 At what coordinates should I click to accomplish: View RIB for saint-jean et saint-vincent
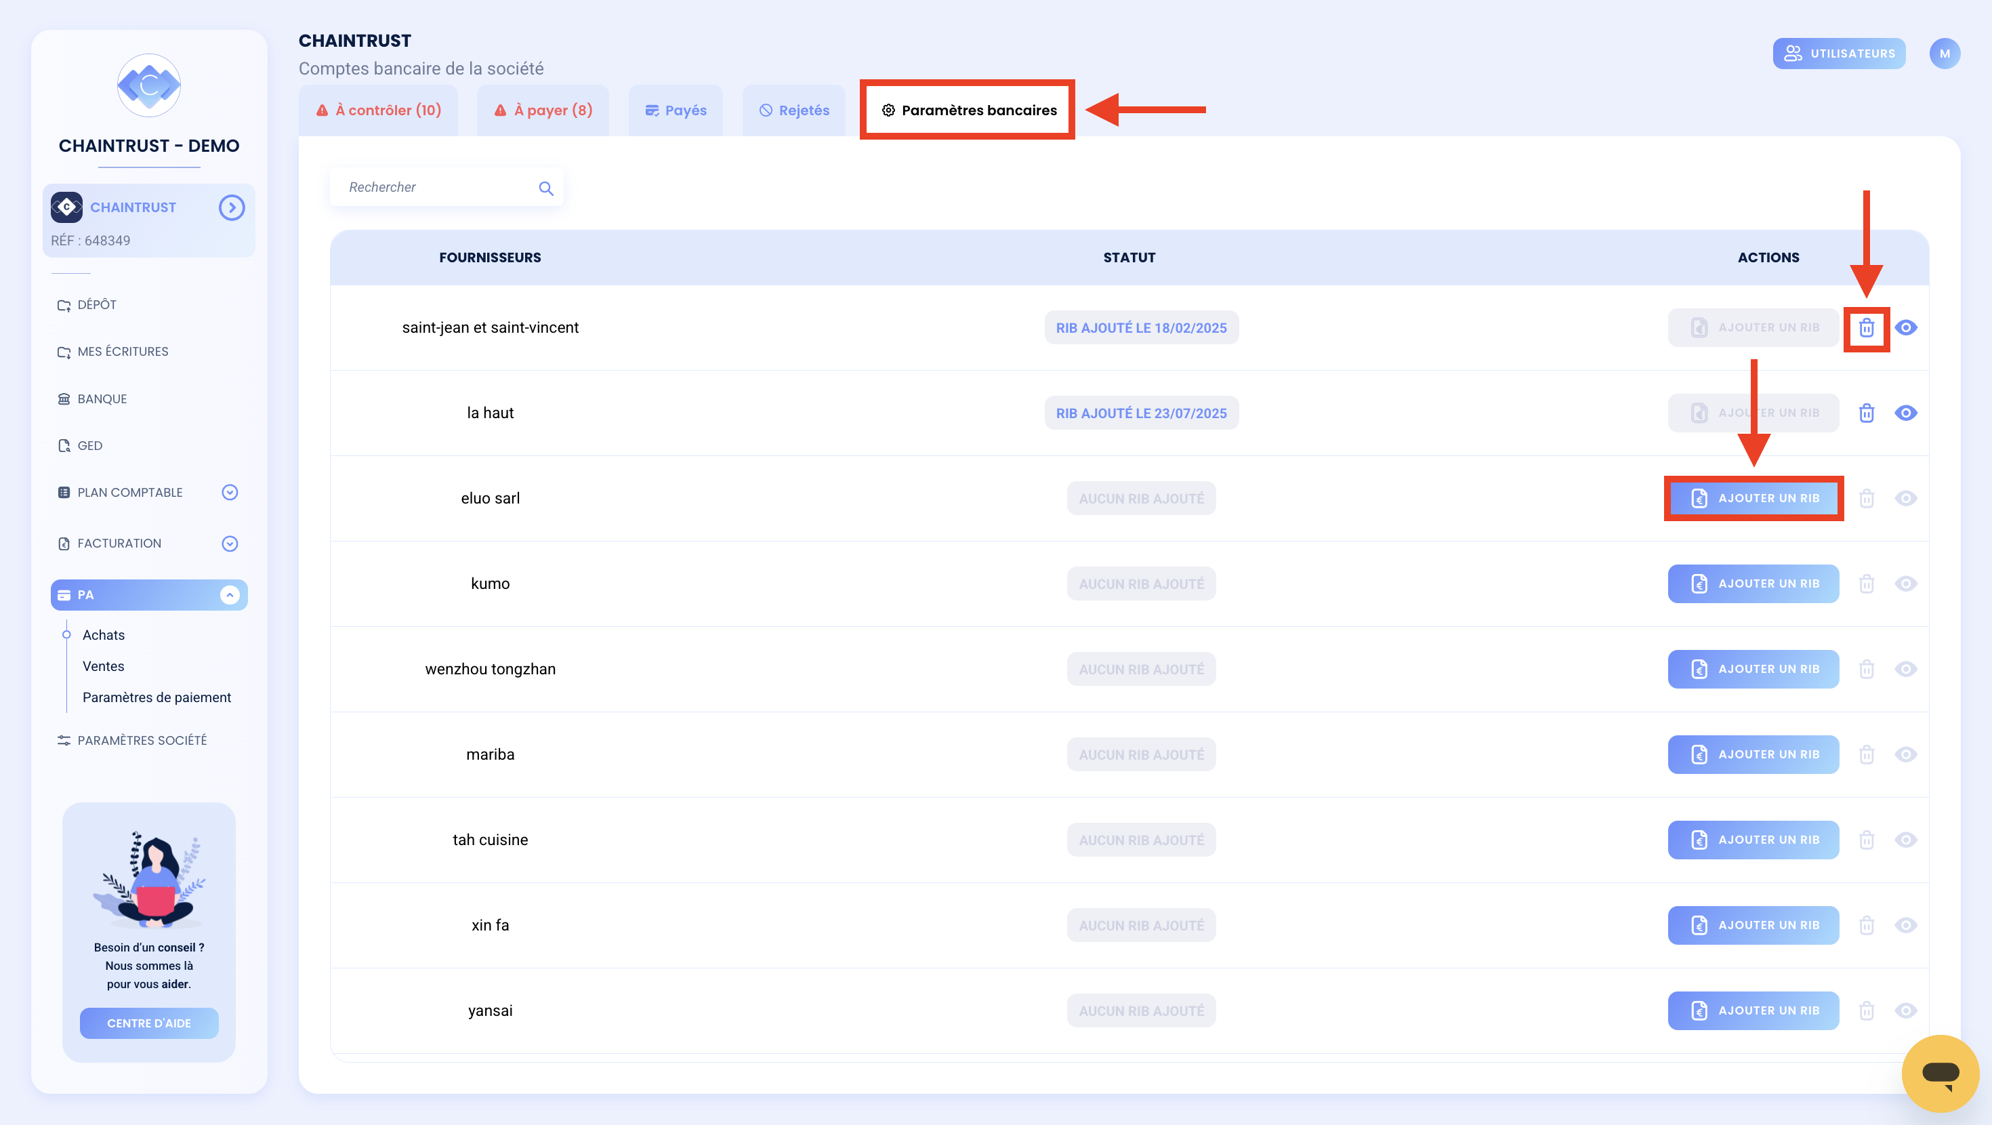coord(1905,328)
